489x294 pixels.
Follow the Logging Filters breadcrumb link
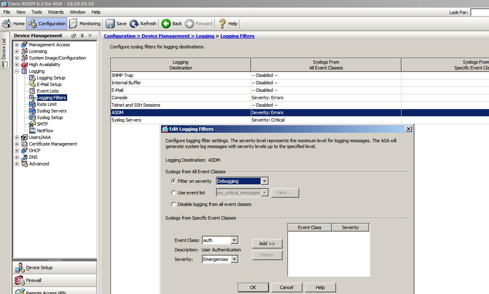click(x=237, y=36)
